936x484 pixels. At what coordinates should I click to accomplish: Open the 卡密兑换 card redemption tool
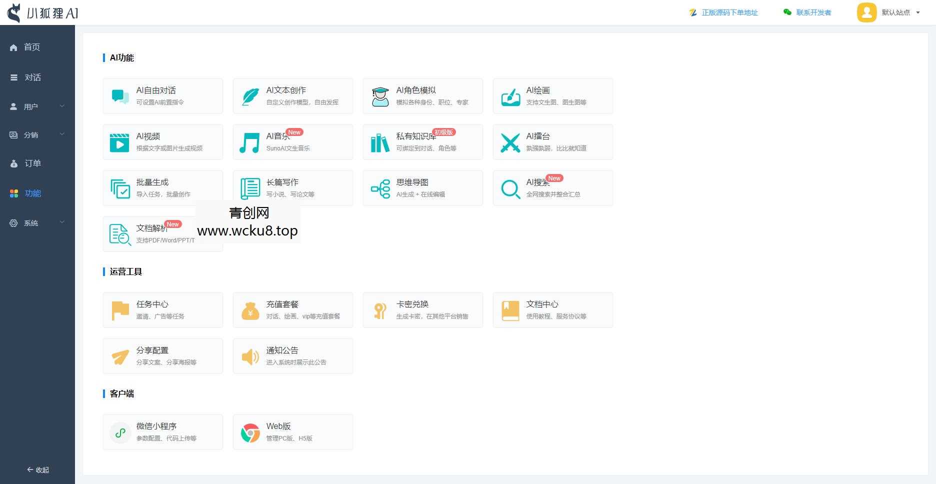[422, 309]
